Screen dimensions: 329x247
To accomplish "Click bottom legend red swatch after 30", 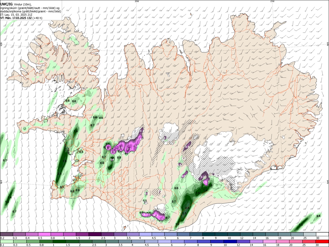I will coord(322,241).
